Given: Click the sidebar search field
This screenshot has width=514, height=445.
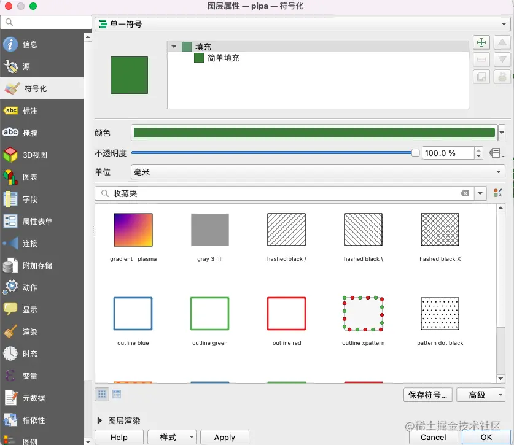Looking at the screenshot, I should [46, 22].
